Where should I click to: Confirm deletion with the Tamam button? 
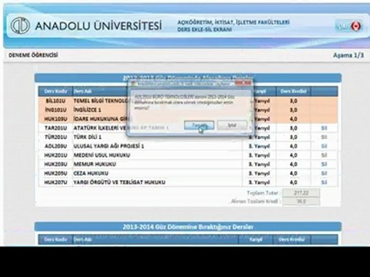(x=199, y=125)
